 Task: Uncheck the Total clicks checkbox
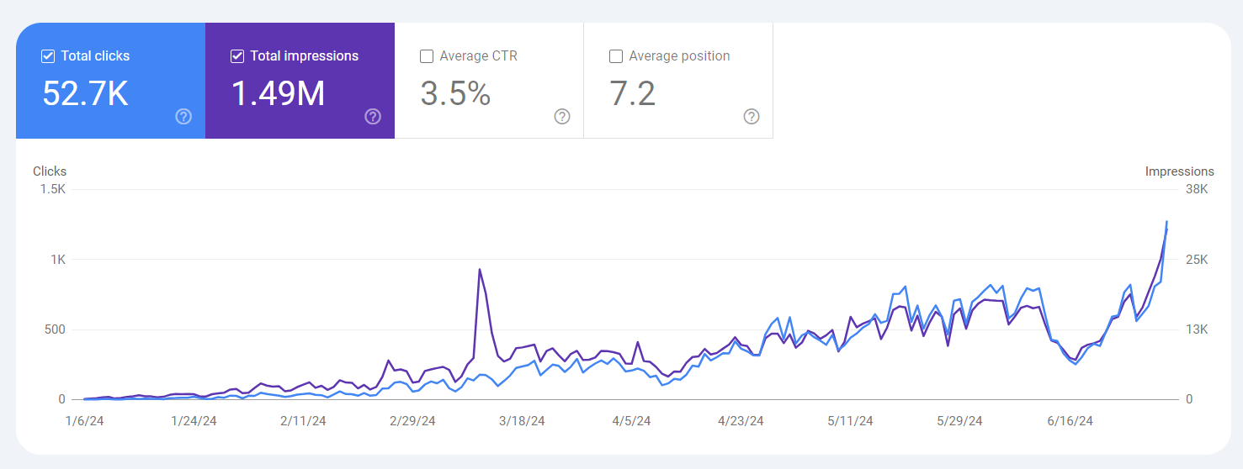[x=48, y=56]
